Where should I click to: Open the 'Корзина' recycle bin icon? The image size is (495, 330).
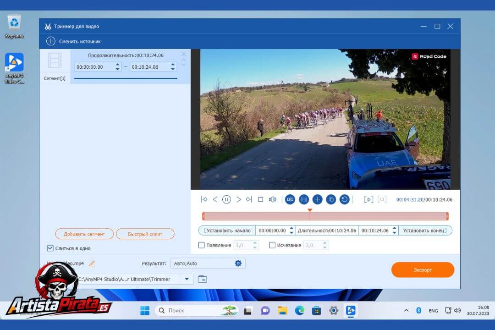tap(14, 27)
